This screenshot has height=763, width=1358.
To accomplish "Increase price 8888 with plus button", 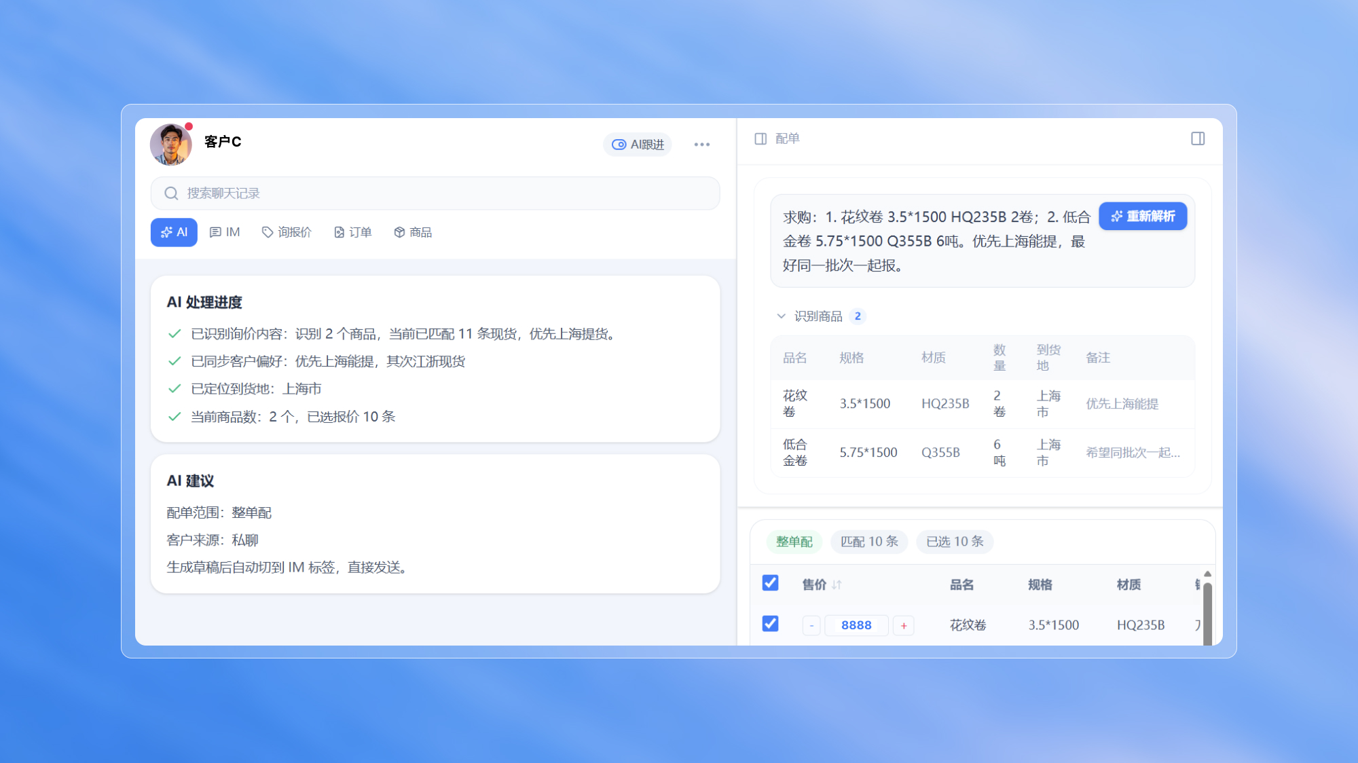I will tap(904, 625).
